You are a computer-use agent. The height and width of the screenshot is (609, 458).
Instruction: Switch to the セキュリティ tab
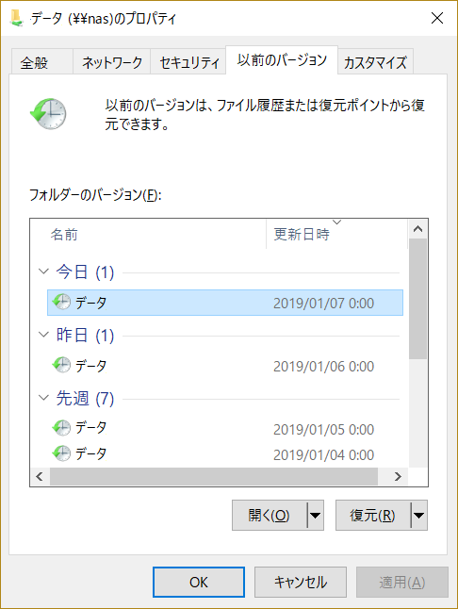[188, 61]
